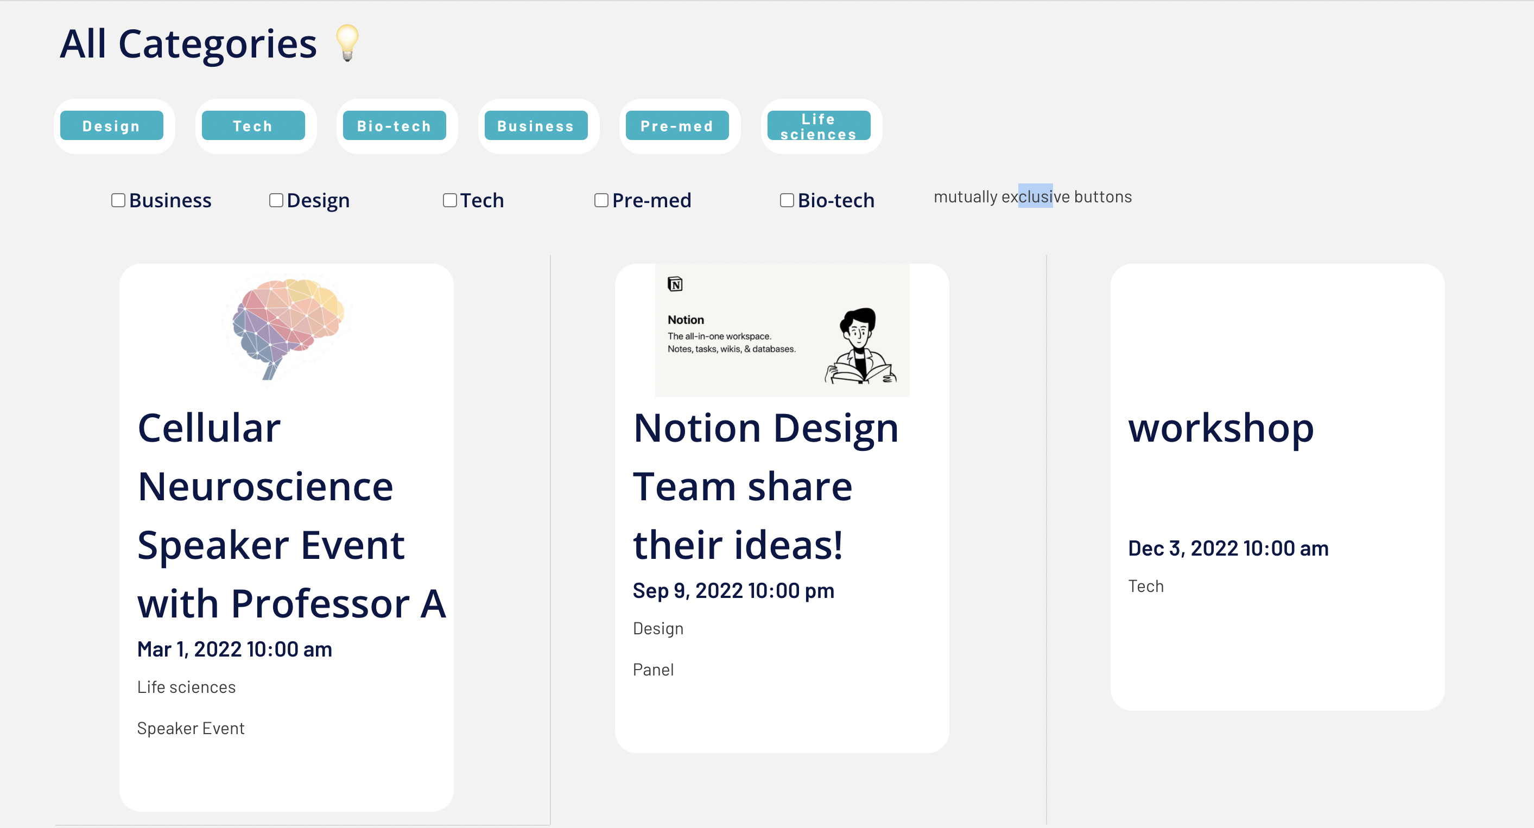The width and height of the screenshot is (1534, 828).
Task: Click the Notion logo icon in card
Action: [x=675, y=284]
